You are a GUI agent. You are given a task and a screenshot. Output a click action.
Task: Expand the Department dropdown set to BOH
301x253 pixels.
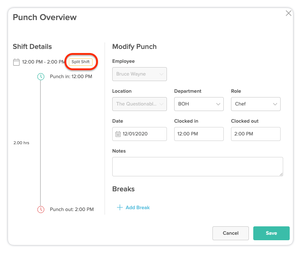coord(199,104)
